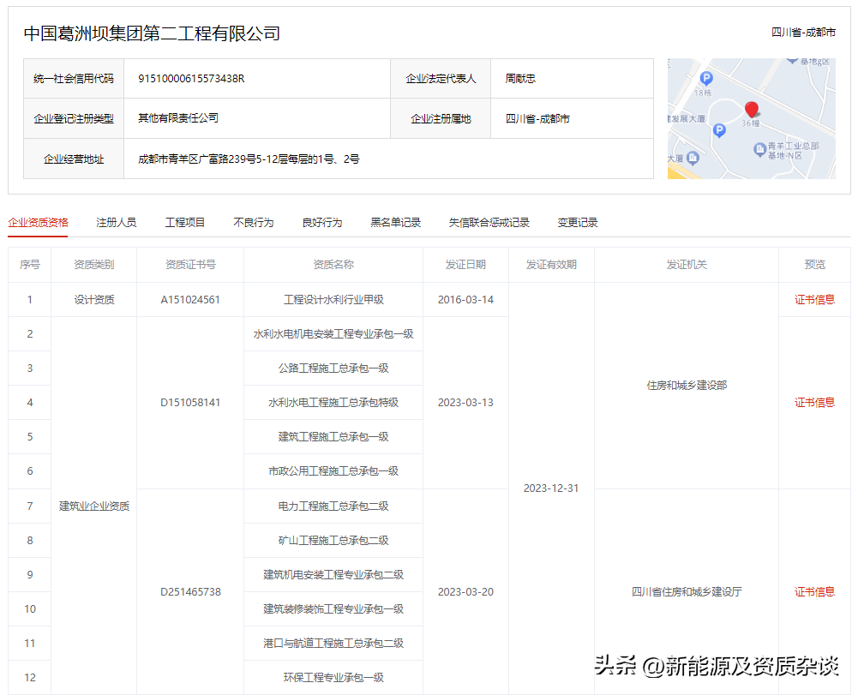Viewport: 858px width, 695px height.
Task: Click 电力工程施工总承包二级 cell
Action: click(x=333, y=506)
